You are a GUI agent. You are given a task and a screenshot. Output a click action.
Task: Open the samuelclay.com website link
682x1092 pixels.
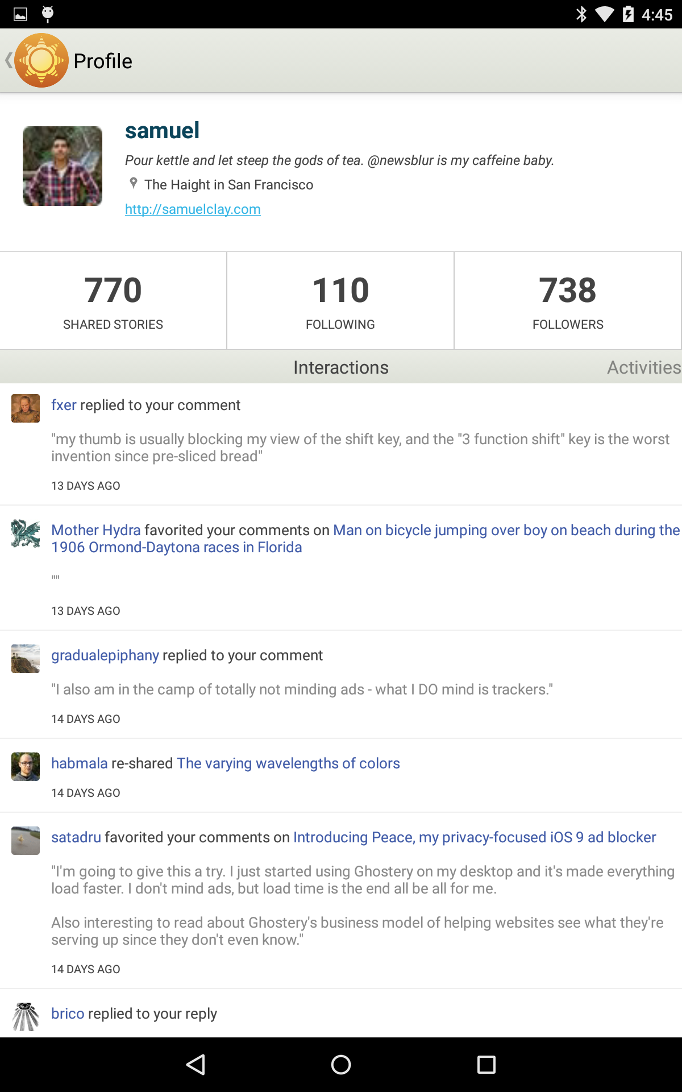(193, 209)
